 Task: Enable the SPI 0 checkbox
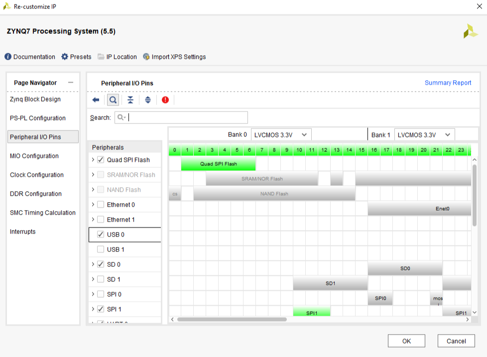coord(100,294)
